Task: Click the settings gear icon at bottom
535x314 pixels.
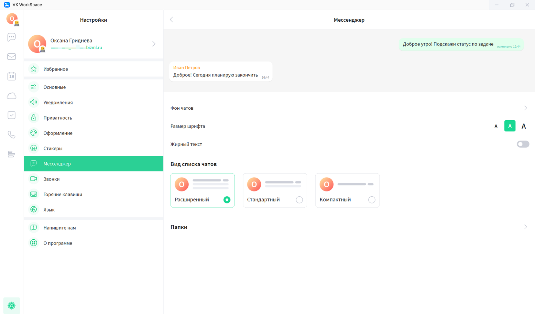Action: click(x=12, y=305)
